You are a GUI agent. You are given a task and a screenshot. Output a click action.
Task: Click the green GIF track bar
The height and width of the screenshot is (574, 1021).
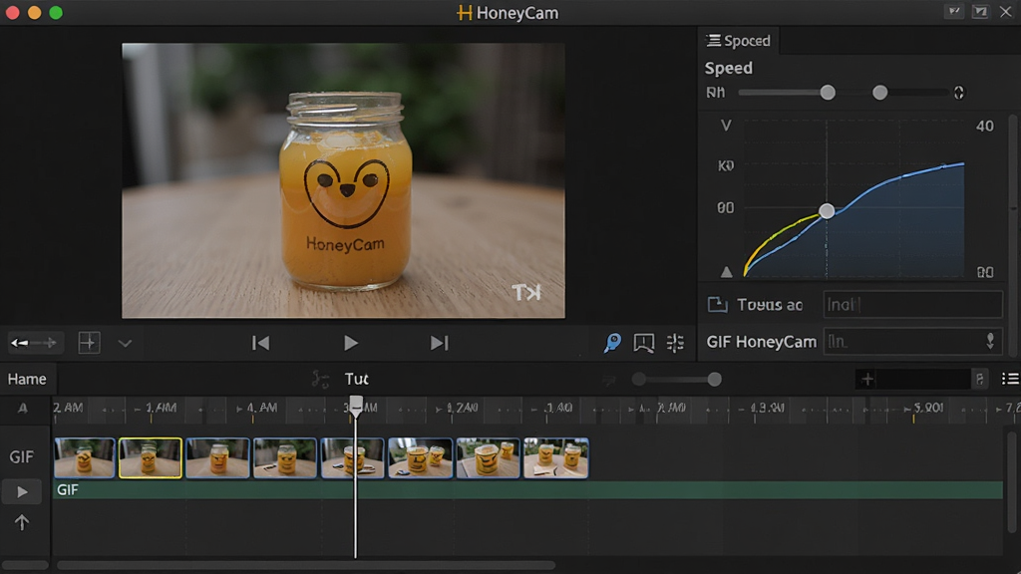click(x=527, y=490)
